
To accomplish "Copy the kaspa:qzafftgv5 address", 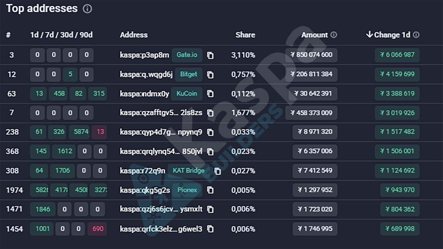I will tap(210, 113).
